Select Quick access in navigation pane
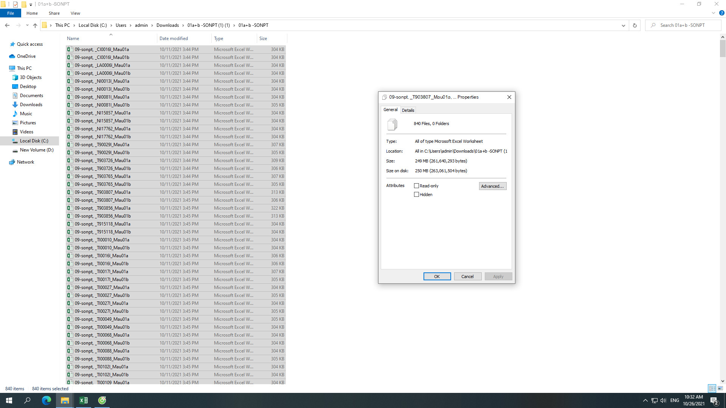The image size is (726, 408). (x=29, y=44)
